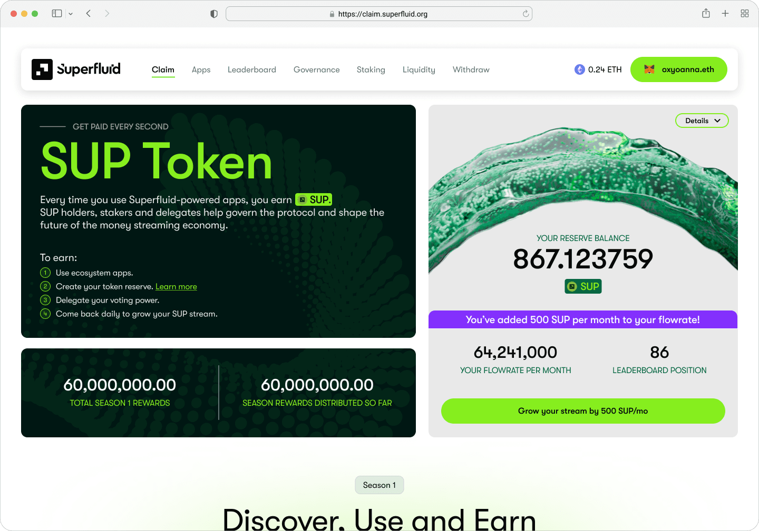Screen dimensions: 759x531
Task: Show the tab overview grid
Action: click(745, 14)
